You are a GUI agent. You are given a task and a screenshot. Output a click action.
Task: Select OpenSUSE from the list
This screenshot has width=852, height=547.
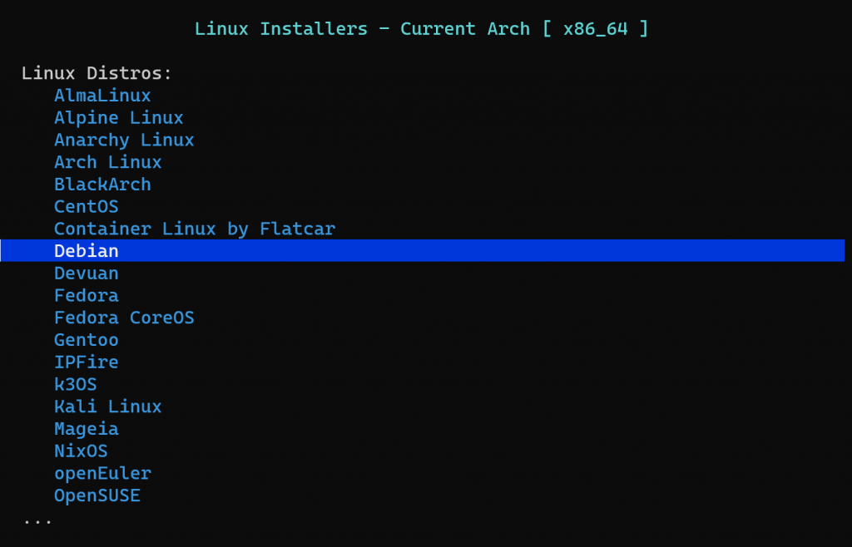coord(97,495)
